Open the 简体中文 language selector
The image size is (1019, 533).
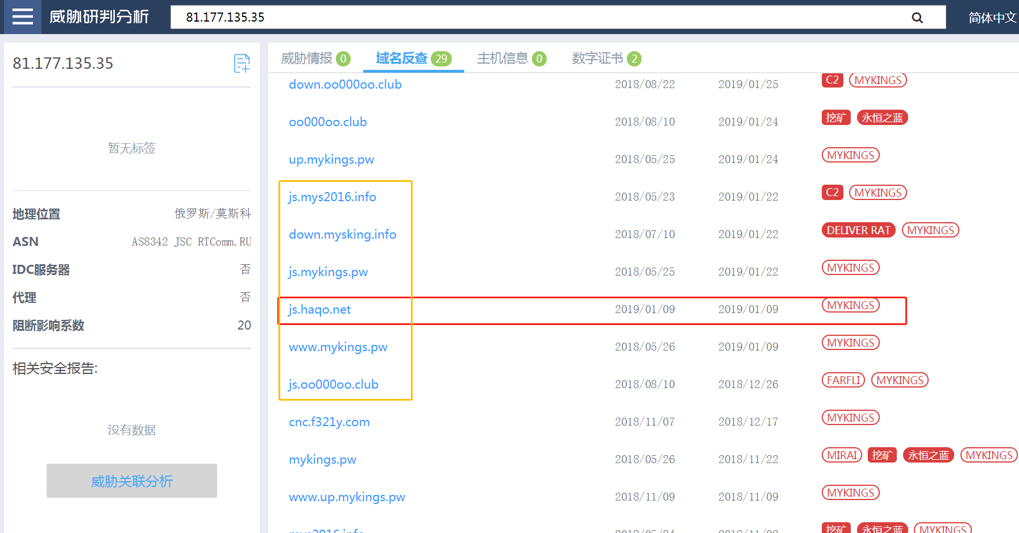(992, 18)
